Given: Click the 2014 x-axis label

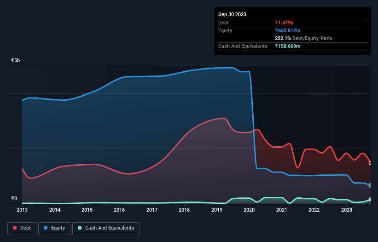Looking at the screenshot, I should pyautogui.click(x=55, y=210).
